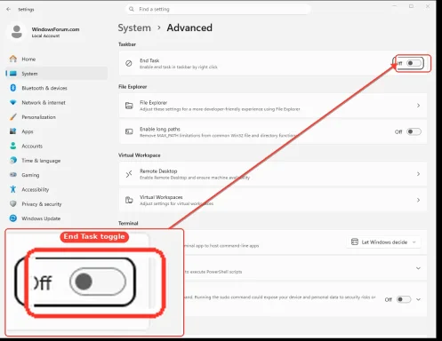Image resolution: width=442 pixels, height=341 pixels.
Task: Click the Enable long paths icon
Action: click(129, 131)
